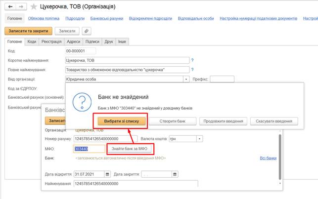Image resolution: width=318 pixels, height=199 pixels.
Task: Expand the organization type dropdown
Action: point(186,79)
